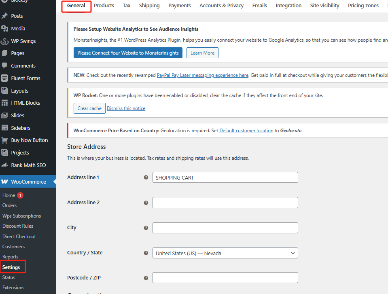
Task: Click the Dismiss this notice link
Action: [126, 108]
